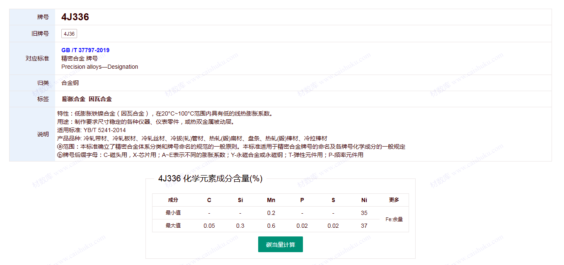564x265 pixels.
Task: Open the 膨胀合金 tag
Action: coord(73,99)
